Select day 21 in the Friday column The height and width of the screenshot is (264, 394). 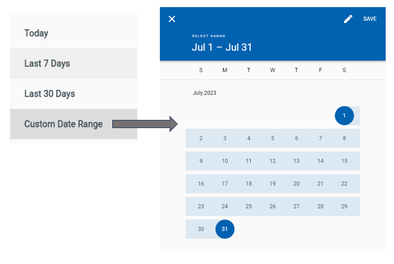(x=320, y=184)
